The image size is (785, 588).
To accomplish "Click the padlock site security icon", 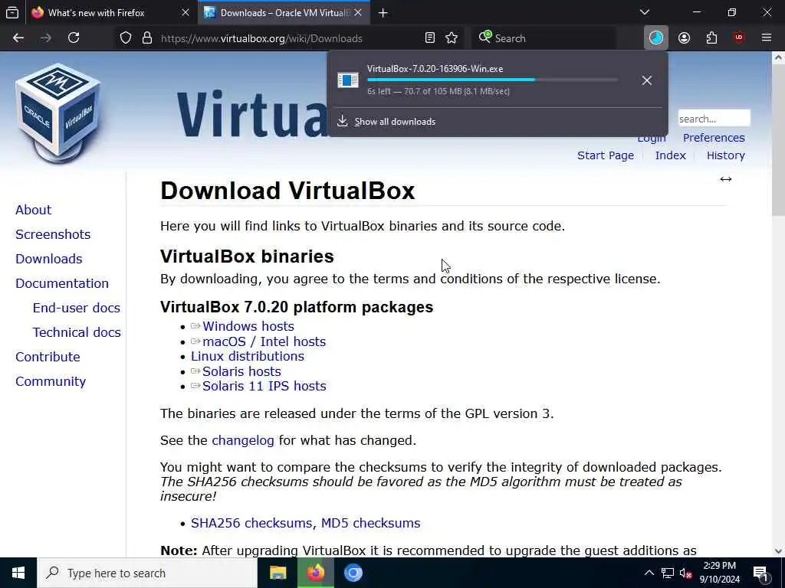I will click(146, 38).
